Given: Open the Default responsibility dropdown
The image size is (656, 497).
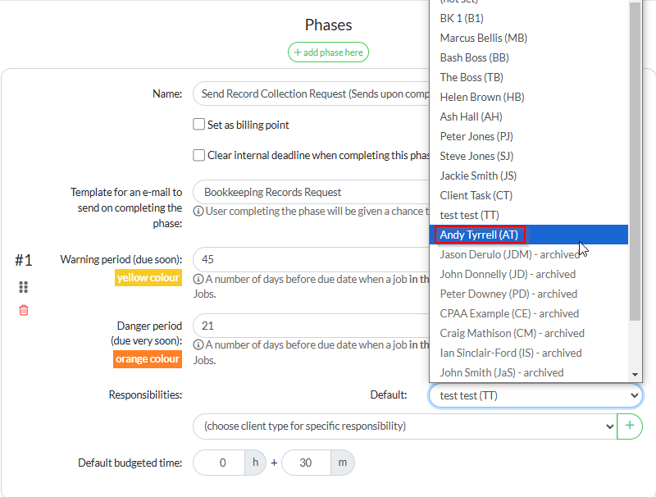Looking at the screenshot, I should (535, 395).
